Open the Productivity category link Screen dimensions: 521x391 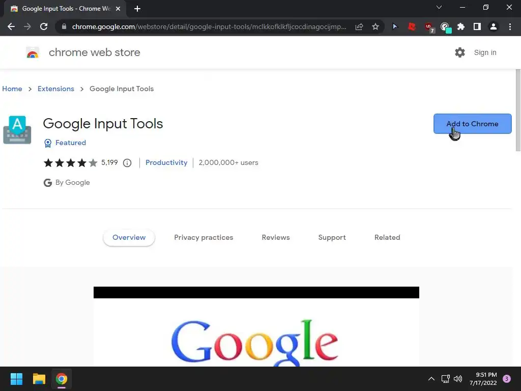point(166,162)
